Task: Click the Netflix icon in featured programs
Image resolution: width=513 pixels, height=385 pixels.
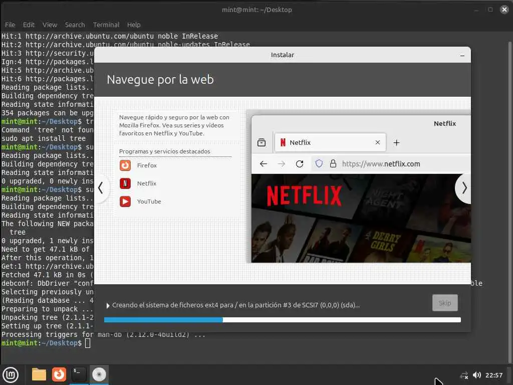Action: pyautogui.click(x=125, y=183)
